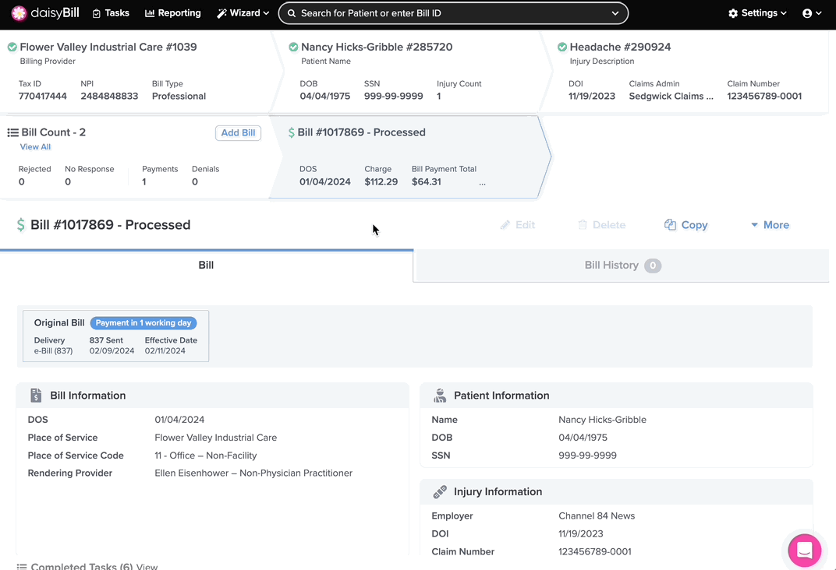The image size is (836, 570).
Task: Open the Tasks page
Action: [x=111, y=13]
